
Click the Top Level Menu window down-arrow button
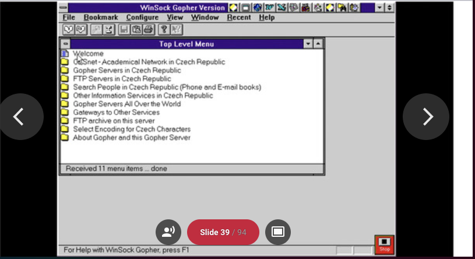308,44
